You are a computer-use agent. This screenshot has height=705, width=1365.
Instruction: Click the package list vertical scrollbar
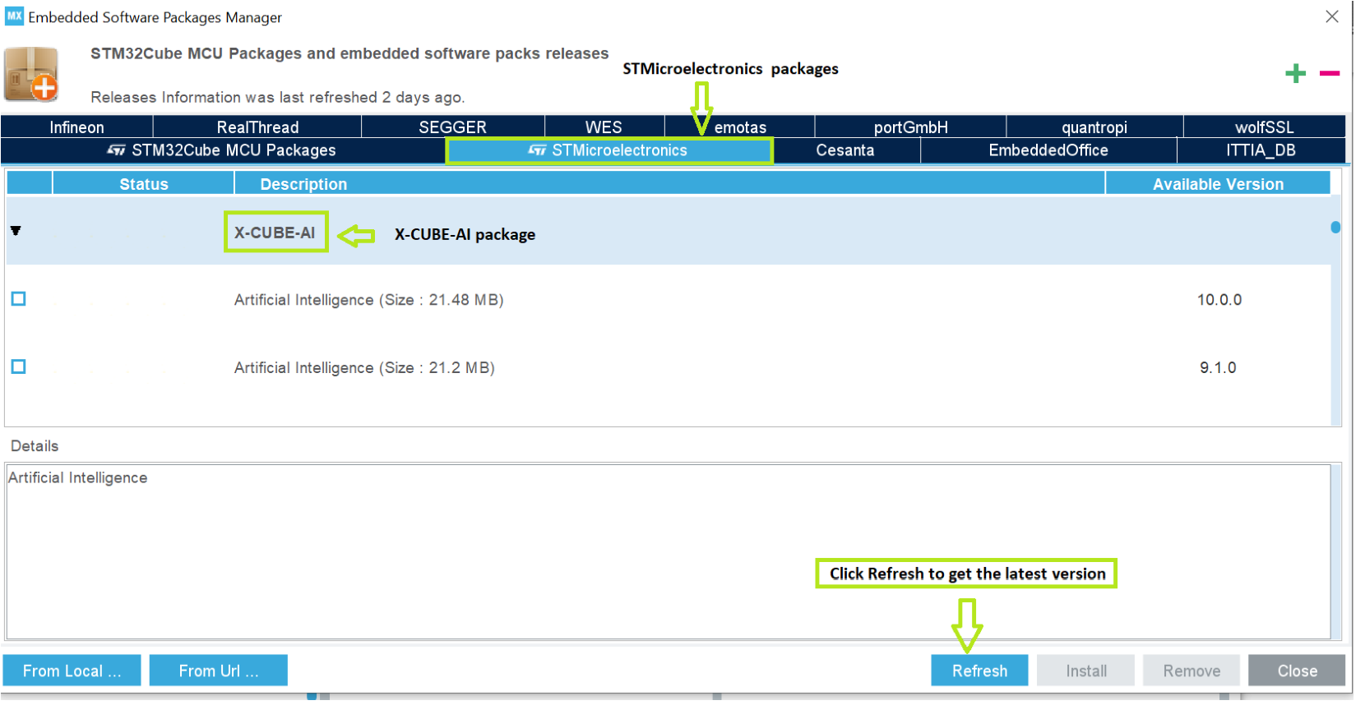pyautogui.click(x=1335, y=311)
